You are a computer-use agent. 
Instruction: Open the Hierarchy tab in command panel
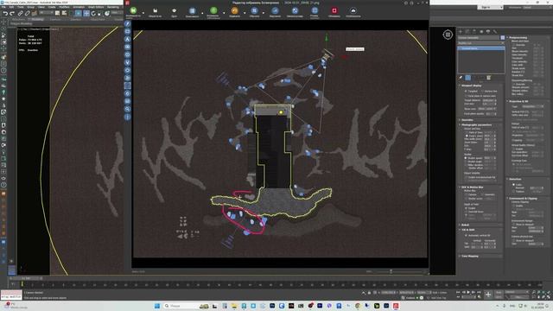pos(474,31)
